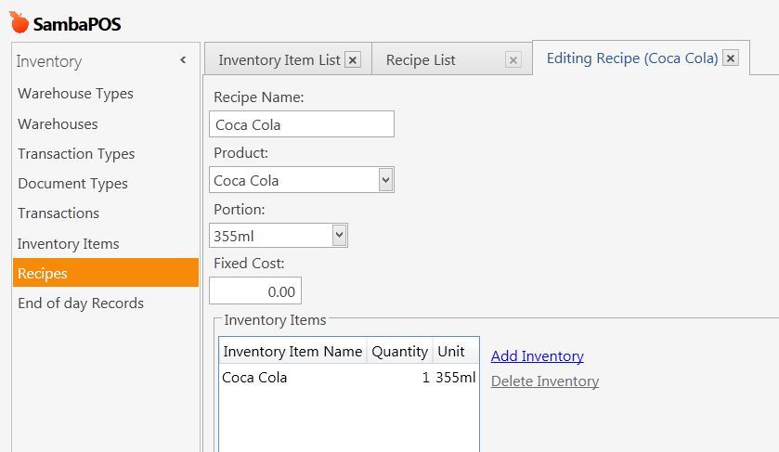Click the Unit column header
Screen dimensions: 779x452
[x=456, y=351]
